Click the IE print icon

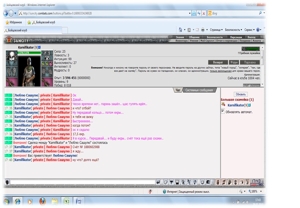click(203, 30)
